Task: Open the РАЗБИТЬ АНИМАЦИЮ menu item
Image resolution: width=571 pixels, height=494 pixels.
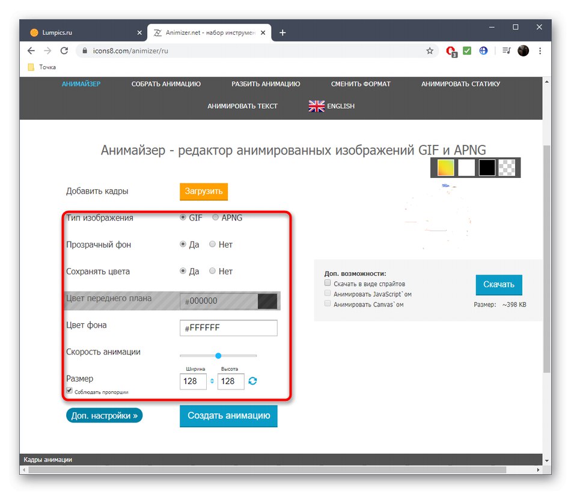Action: (x=265, y=84)
